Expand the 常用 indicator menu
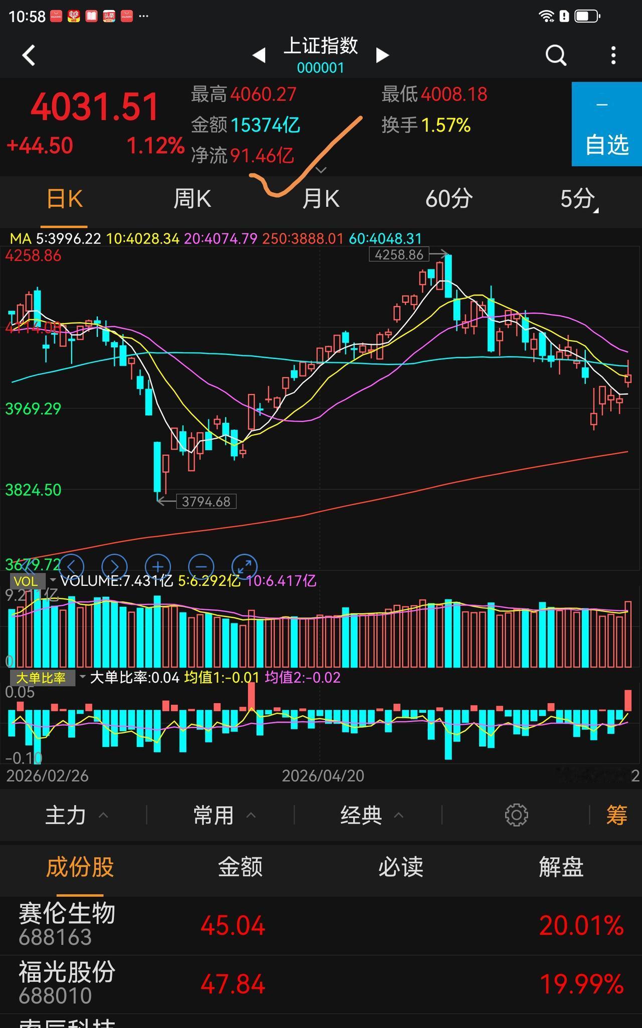Screen dimensions: 642x1028 pyautogui.click(x=224, y=815)
